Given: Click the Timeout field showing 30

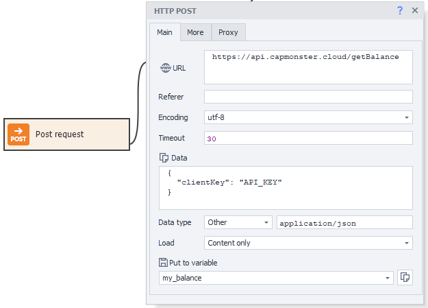Looking at the screenshot, I should coord(308,138).
